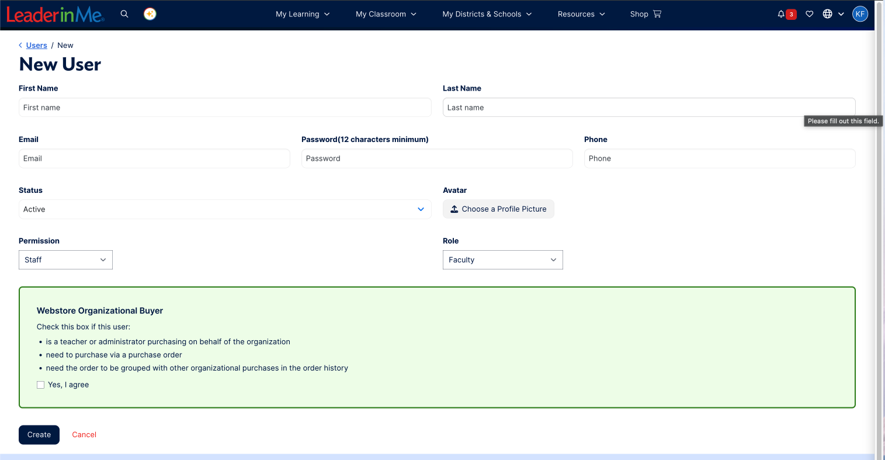Click the First Name field
This screenshot has width=885, height=460.
click(225, 108)
